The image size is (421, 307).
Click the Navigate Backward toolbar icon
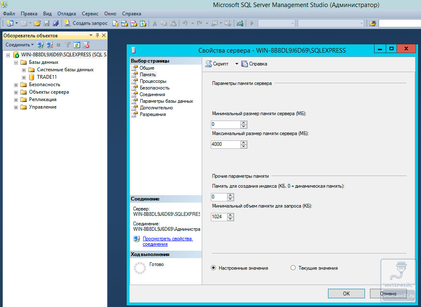click(214, 23)
